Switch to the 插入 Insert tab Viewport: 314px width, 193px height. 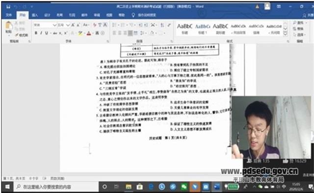click(x=35, y=15)
